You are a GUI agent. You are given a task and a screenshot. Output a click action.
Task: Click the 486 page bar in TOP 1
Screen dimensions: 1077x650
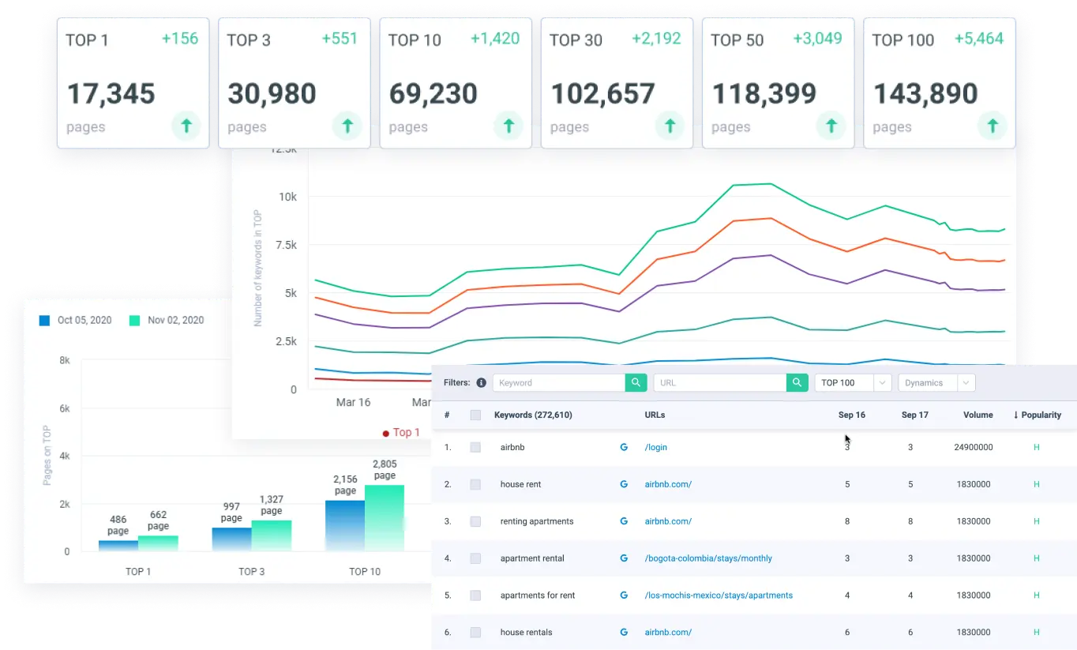(x=118, y=546)
